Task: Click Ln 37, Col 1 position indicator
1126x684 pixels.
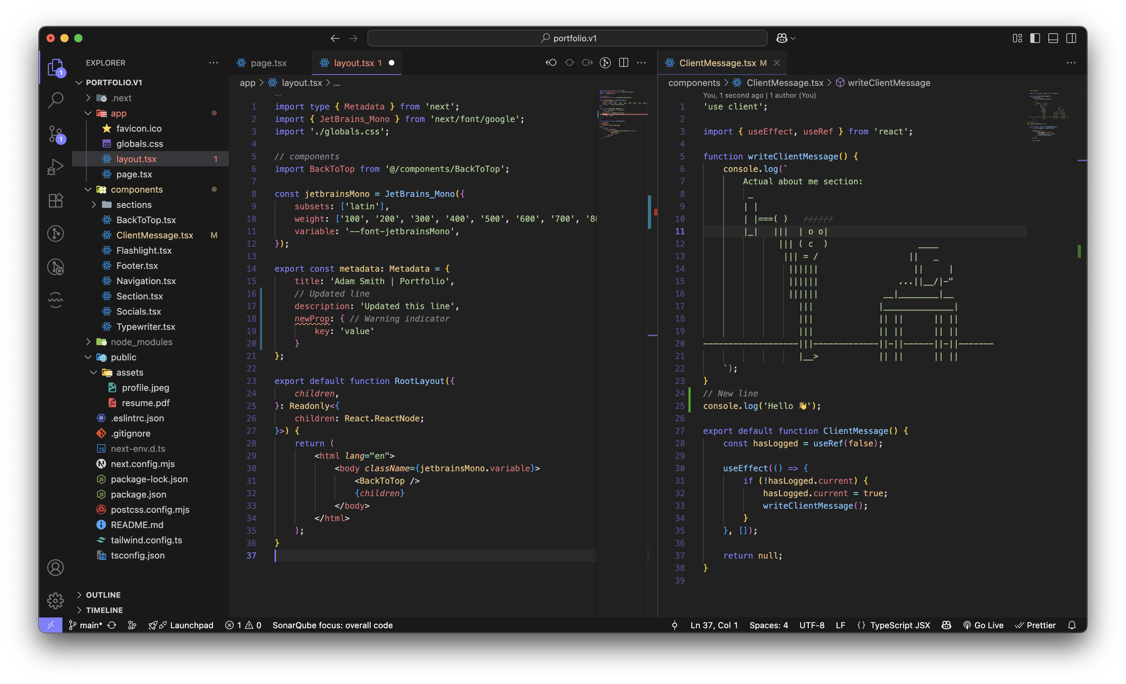Action: click(x=714, y=625)
